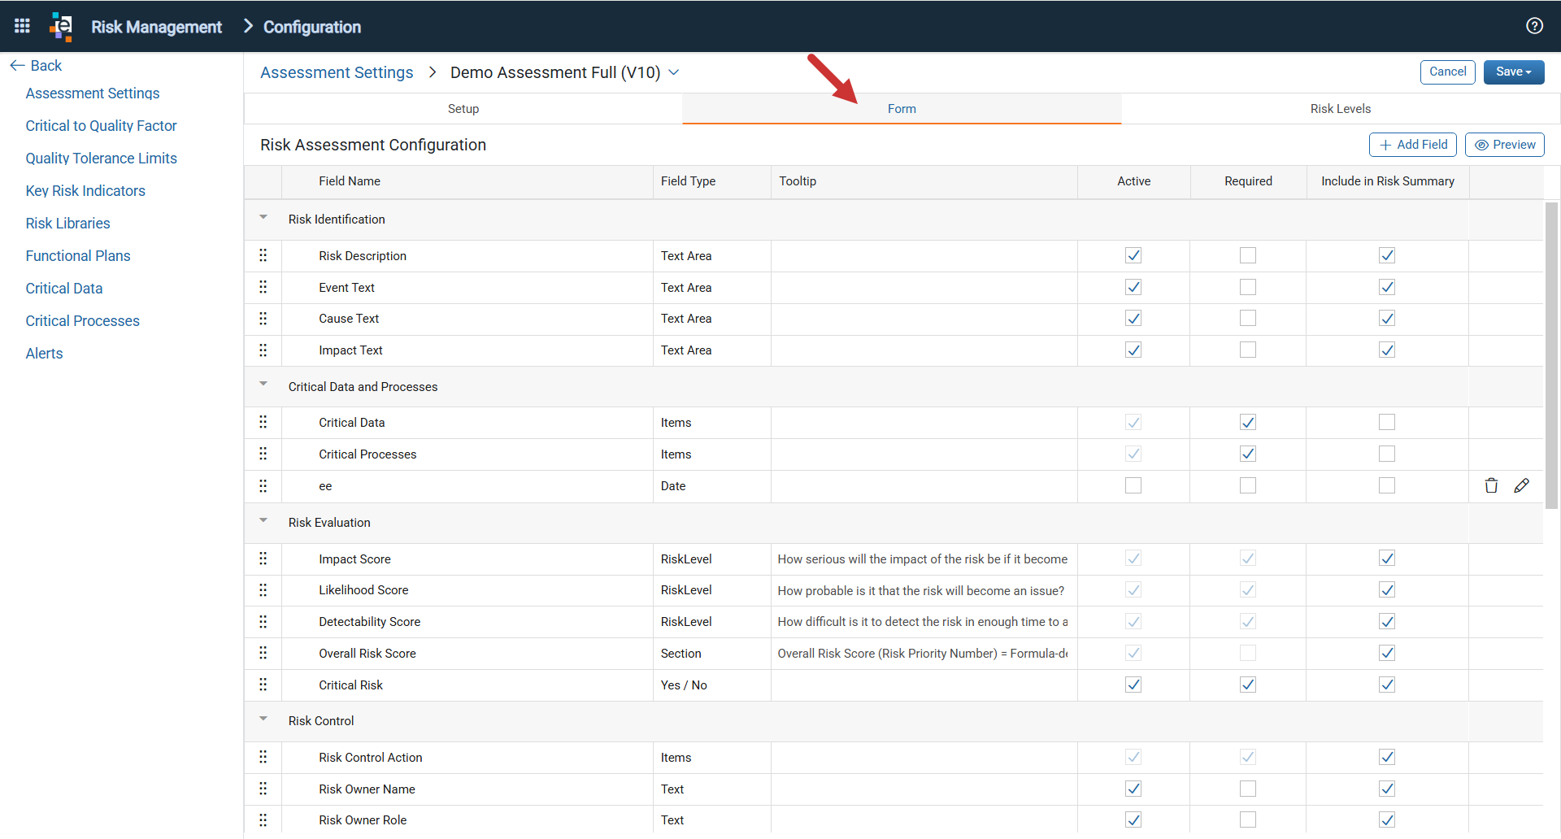This screenshot has height=839, width=1561.
Task: Open Critical Data in sidebar
Action: [x=64, y=289]
